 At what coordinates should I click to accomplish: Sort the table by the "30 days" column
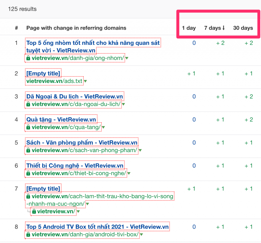click(x=243, y=28)
